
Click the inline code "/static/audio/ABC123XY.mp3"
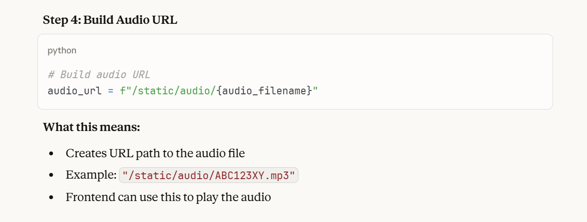(x=209, y=175)
